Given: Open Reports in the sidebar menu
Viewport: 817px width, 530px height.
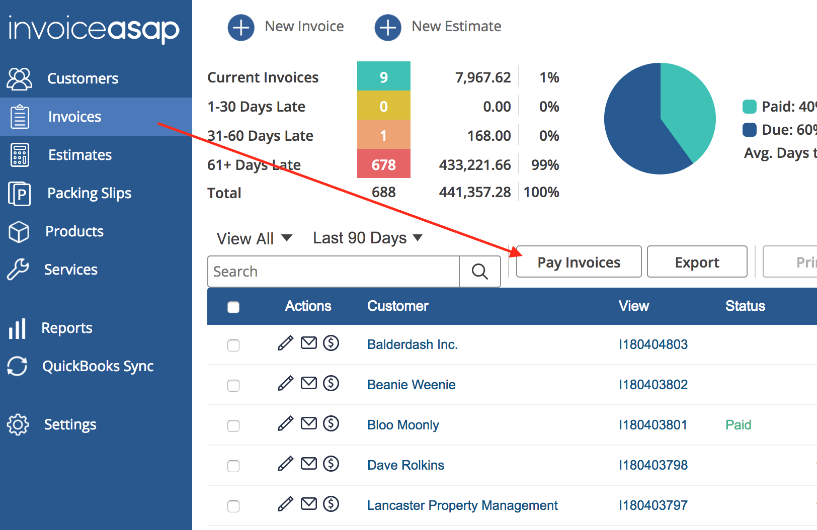Looking at the screenshot, I should tap(96, 328).
